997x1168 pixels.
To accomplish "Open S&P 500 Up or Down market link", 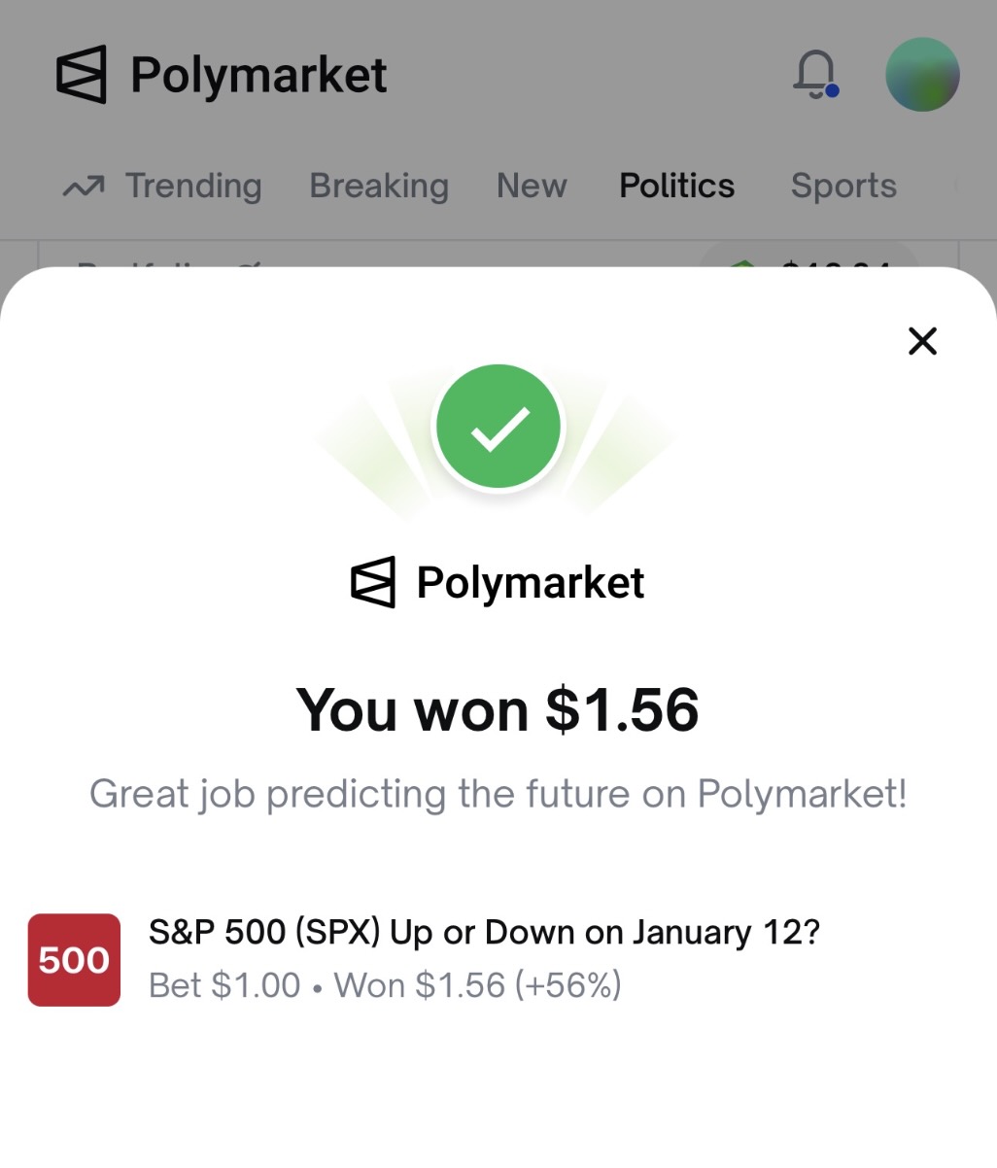I will (x=484, y=933).
